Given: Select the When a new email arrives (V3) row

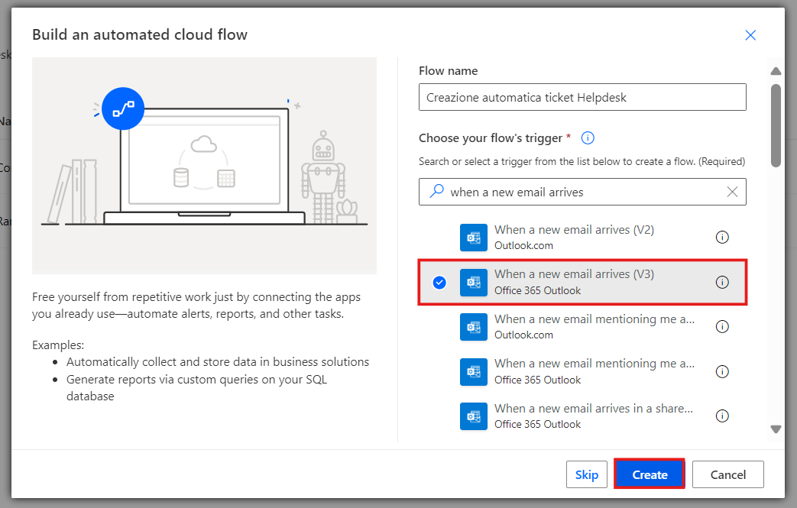Looking at the screenshot, I should [x=582, y=283].
